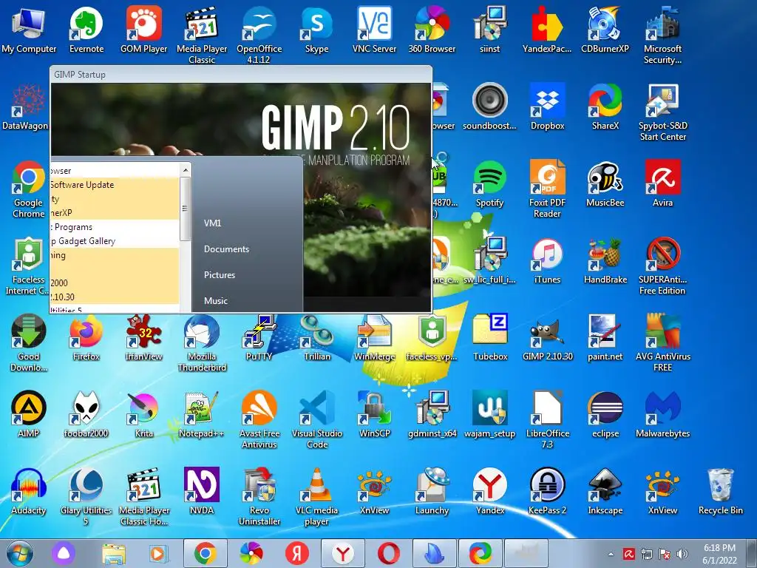Click the Glary Utilities 5 desktop icon

coord(86,496)
